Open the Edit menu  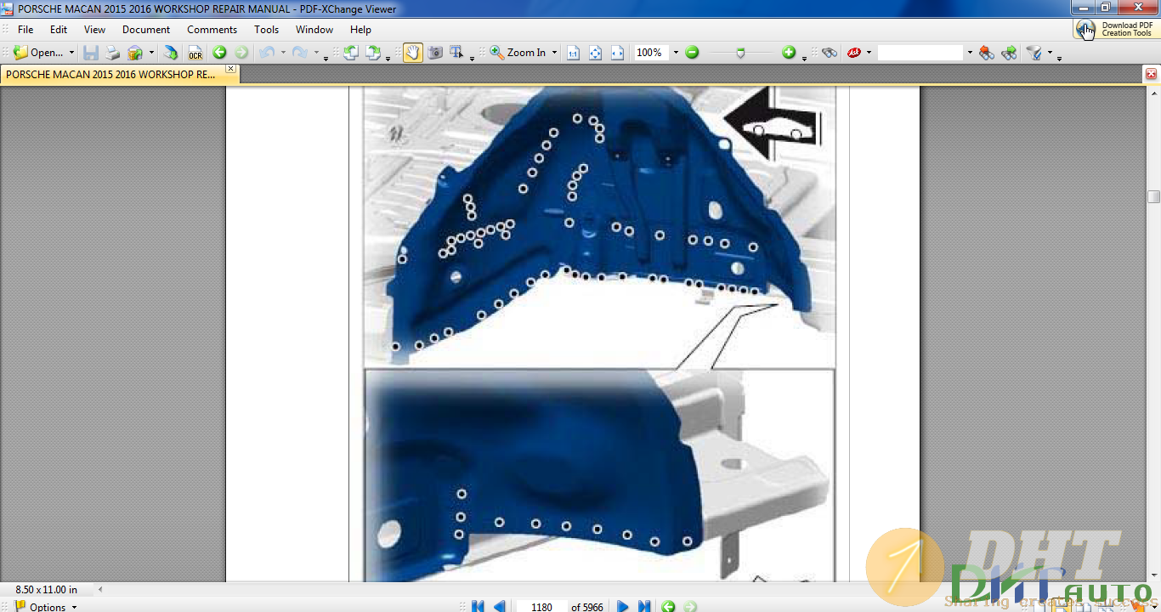point(58,29)
